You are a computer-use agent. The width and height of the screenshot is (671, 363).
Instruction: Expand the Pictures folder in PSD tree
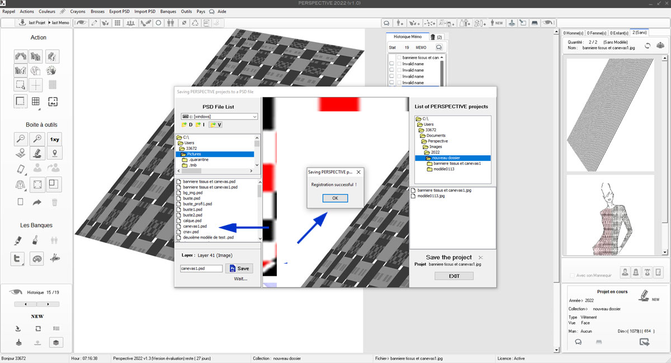201,154
